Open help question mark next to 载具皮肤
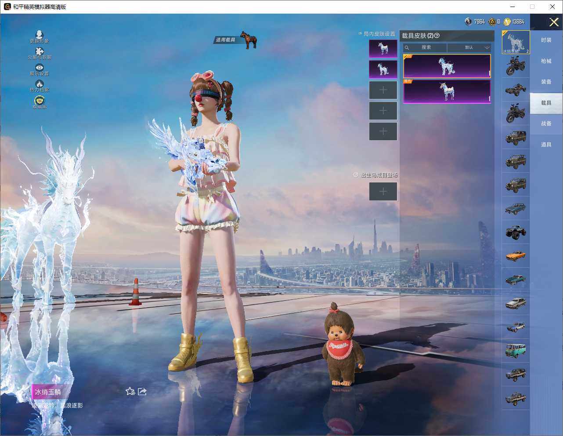The image size is (563, 436). (x=437, y=36)
